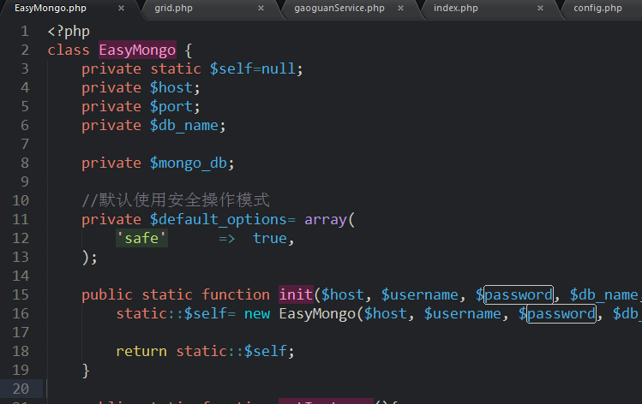Click the new keyword on line 16
The image size is (642, 404).
pos(257,313)
